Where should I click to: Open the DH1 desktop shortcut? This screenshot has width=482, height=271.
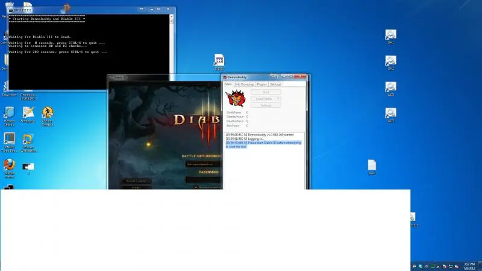[390, 35]
